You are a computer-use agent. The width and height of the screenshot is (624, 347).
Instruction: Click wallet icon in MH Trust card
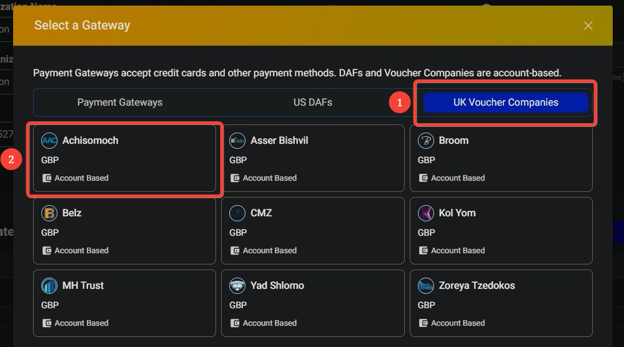pos(47,323)
